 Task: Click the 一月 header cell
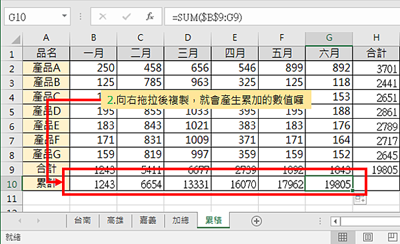[x=93, y=53]
